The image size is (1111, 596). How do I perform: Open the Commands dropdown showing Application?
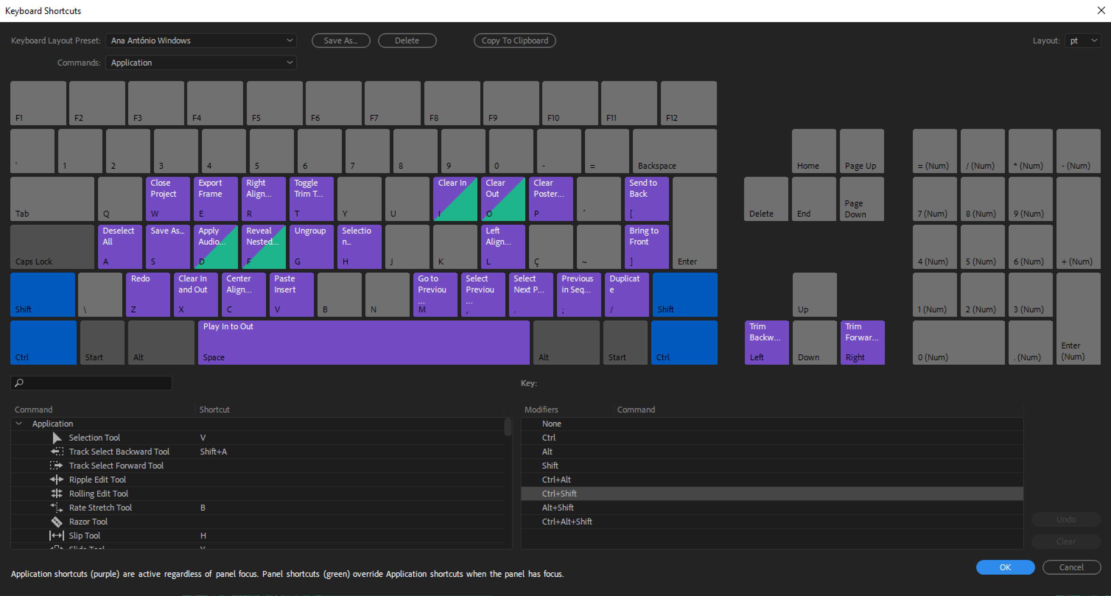coord(201,63)
